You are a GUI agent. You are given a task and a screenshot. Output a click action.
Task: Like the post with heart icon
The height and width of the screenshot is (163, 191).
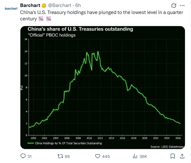point(98,156)
